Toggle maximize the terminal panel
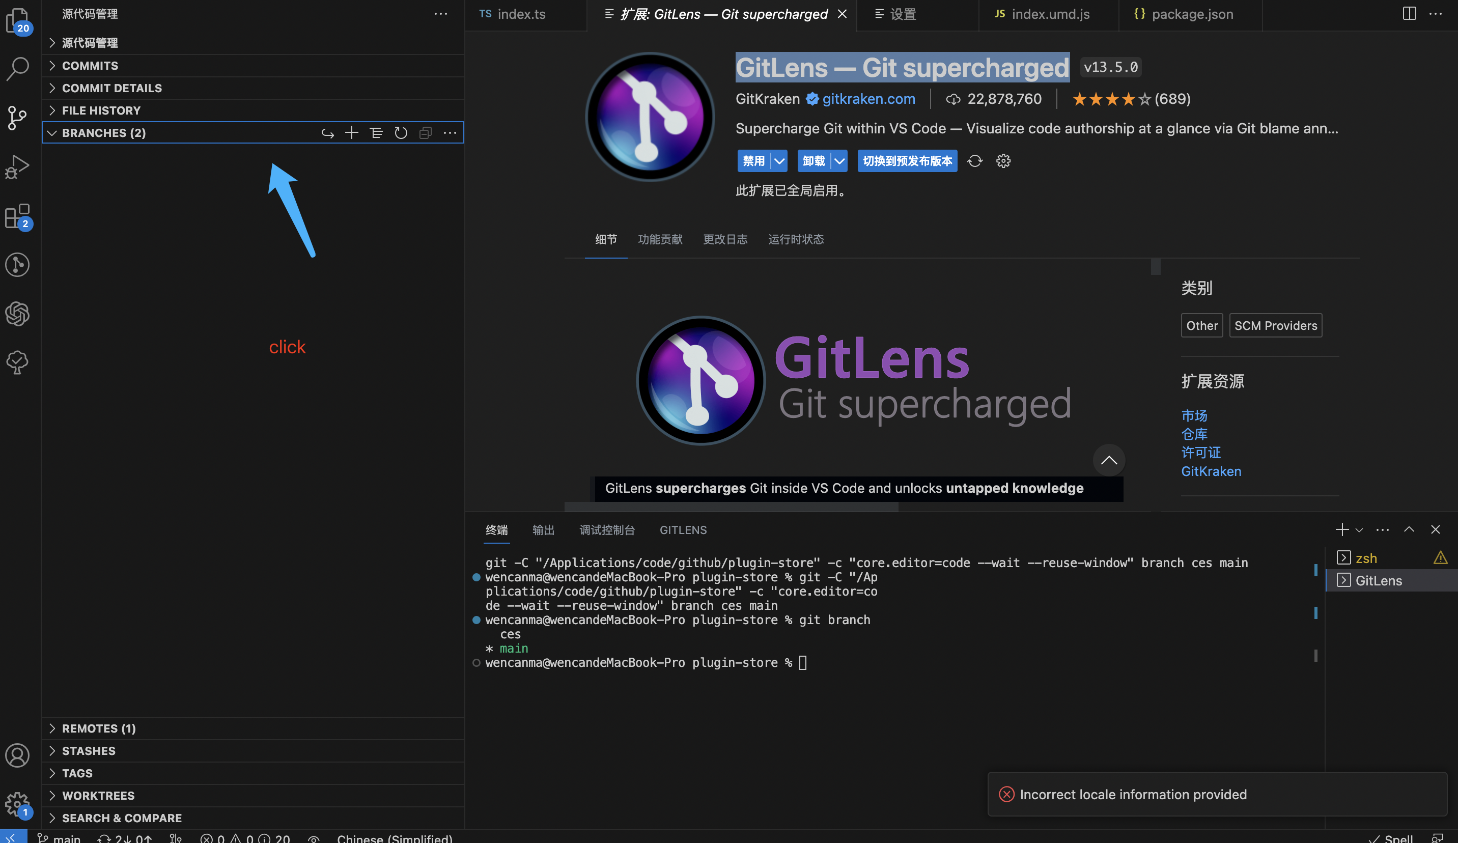This screenshot has width=1458, height=843. click(x=1410, y=529)
